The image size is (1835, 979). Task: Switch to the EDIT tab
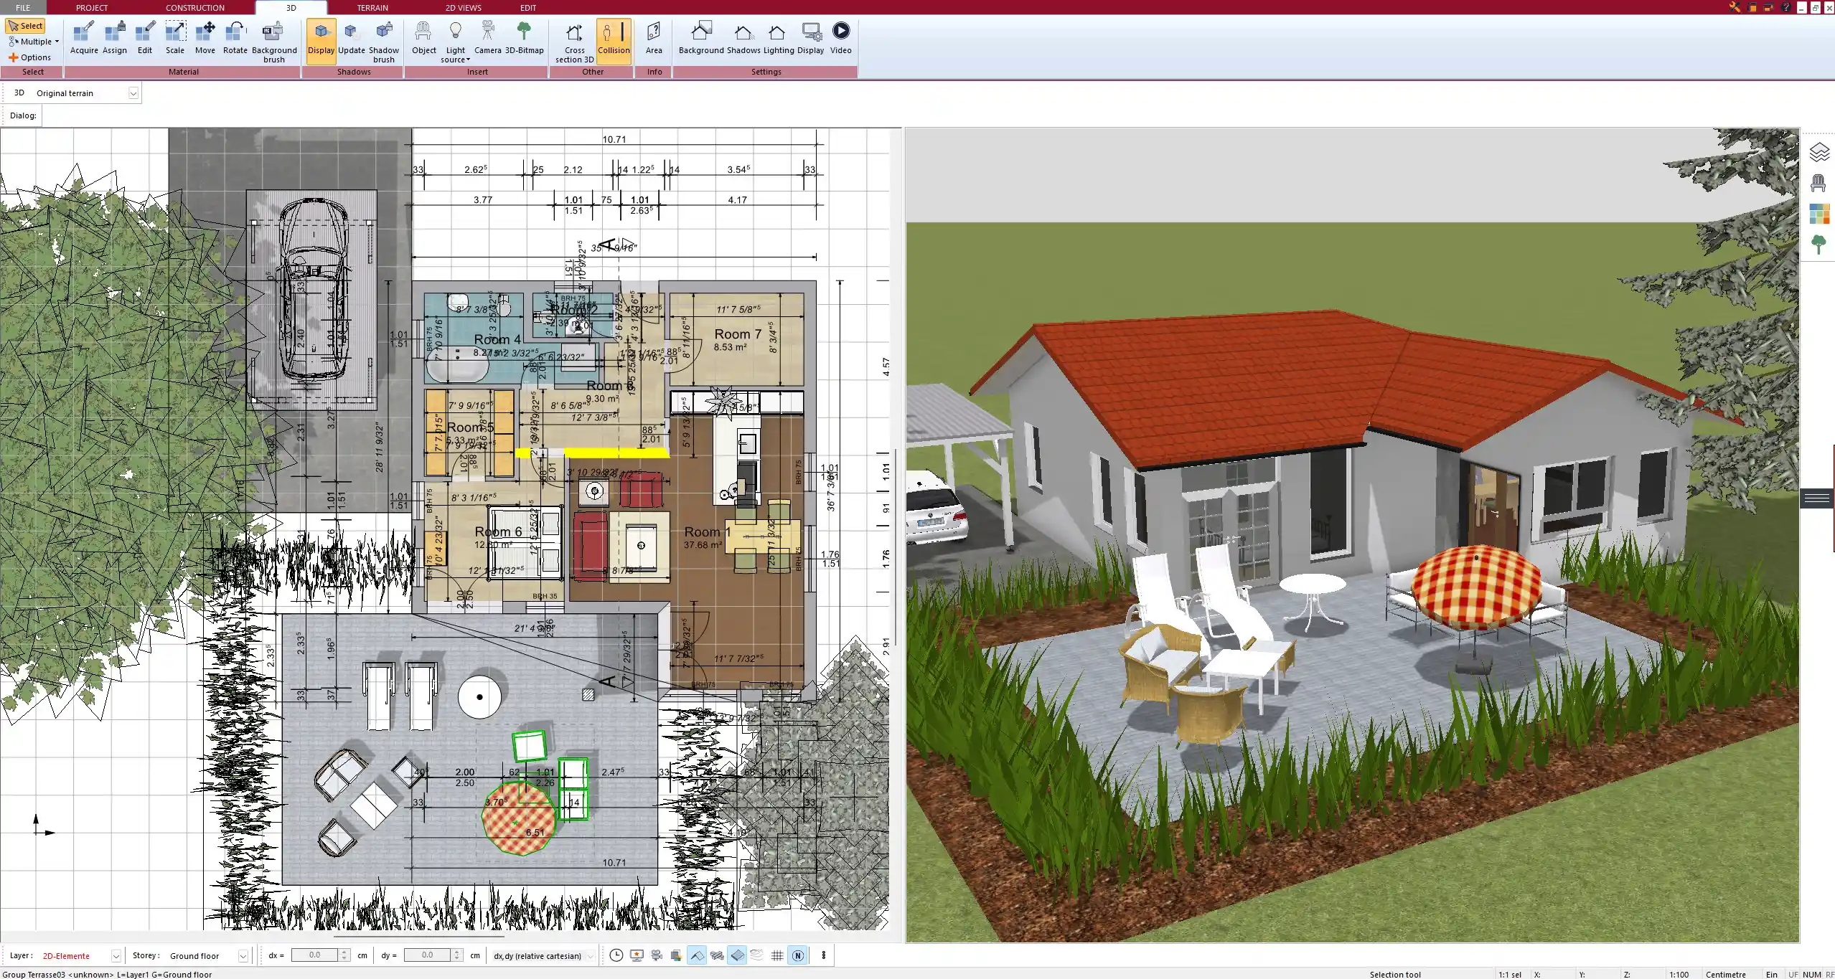[528, 7]
